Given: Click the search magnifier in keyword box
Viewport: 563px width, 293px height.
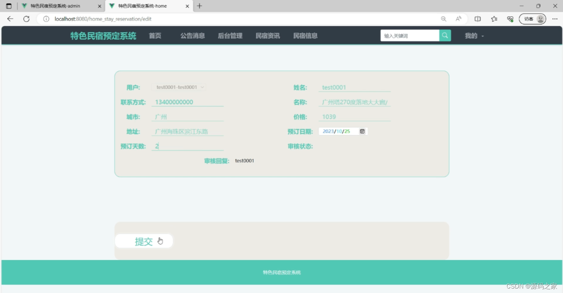Looking at the screenshot, I should pos(444,35).
